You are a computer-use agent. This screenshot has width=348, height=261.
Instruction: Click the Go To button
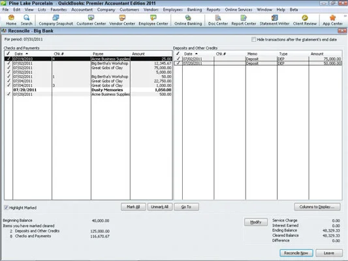186,207
